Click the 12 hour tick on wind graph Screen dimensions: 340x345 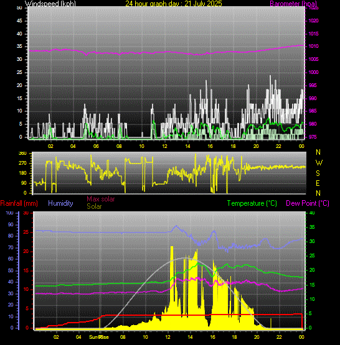pos(164,146)
